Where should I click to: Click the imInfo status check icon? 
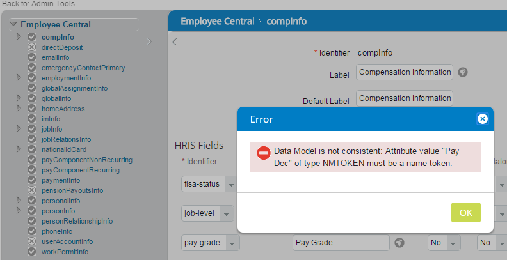click(31, 119)
